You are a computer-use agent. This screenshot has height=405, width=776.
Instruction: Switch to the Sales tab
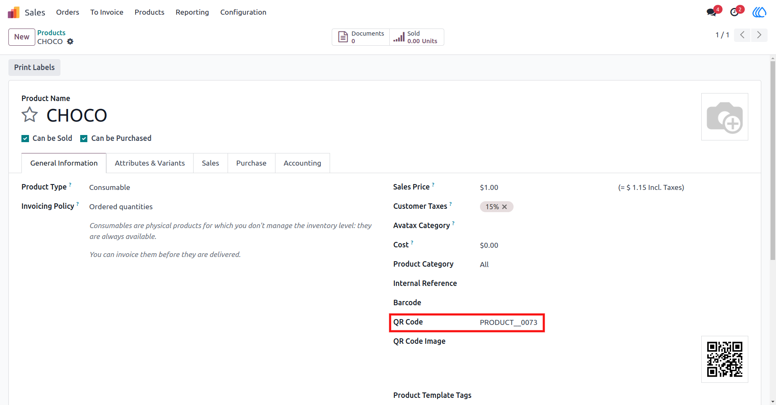pyautogui.click(x=210, y=163)
